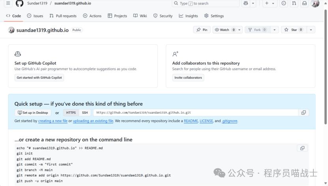Click Invite collaborators button

coord(188,78)
